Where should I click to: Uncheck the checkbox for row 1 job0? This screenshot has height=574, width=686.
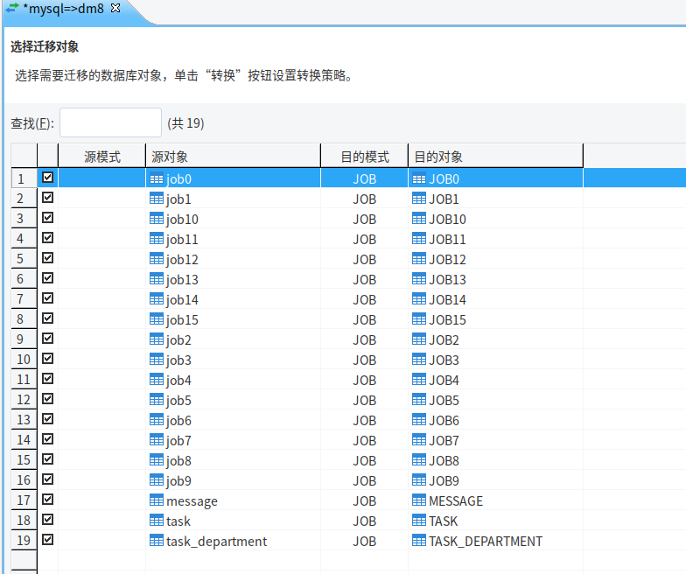click(47, 177)
